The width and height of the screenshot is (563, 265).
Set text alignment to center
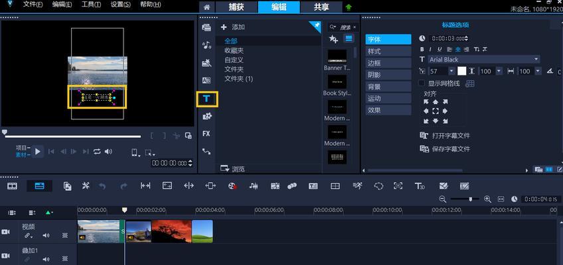pyautogui.click(x=458, y=49)
